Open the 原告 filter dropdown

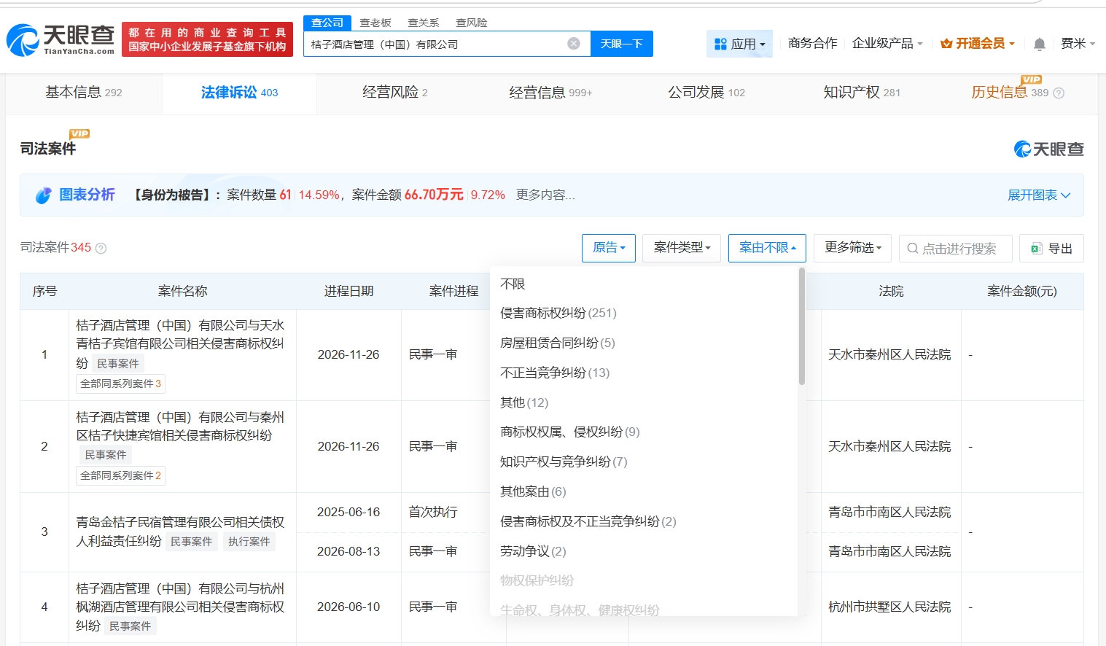(x=609, y=248)
